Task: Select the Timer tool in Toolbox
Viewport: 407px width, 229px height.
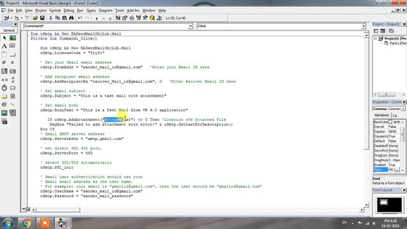Action: pyautogui.click(x=4, y=88)
